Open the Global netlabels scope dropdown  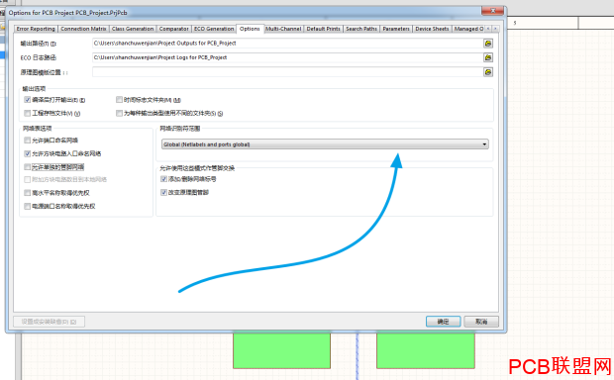click(325, 144)
